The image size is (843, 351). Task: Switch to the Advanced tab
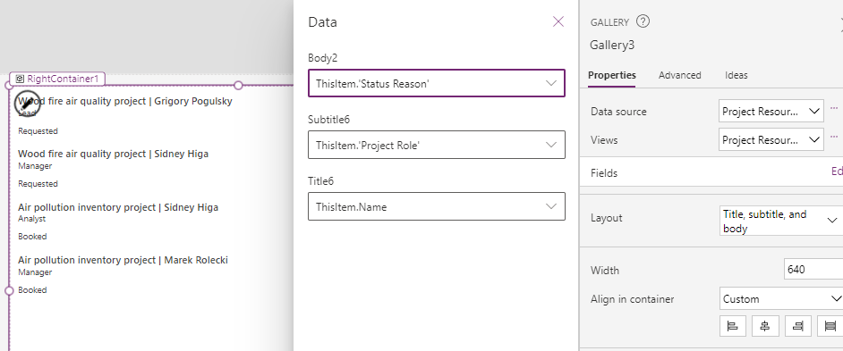[679, 75]
